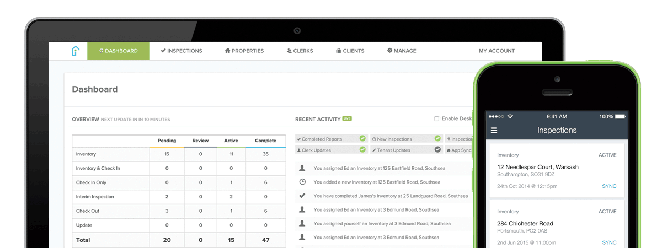The width and height of the screenshot is (662, 248).
Task: Open My Account menu
Action: coord(496,51)
